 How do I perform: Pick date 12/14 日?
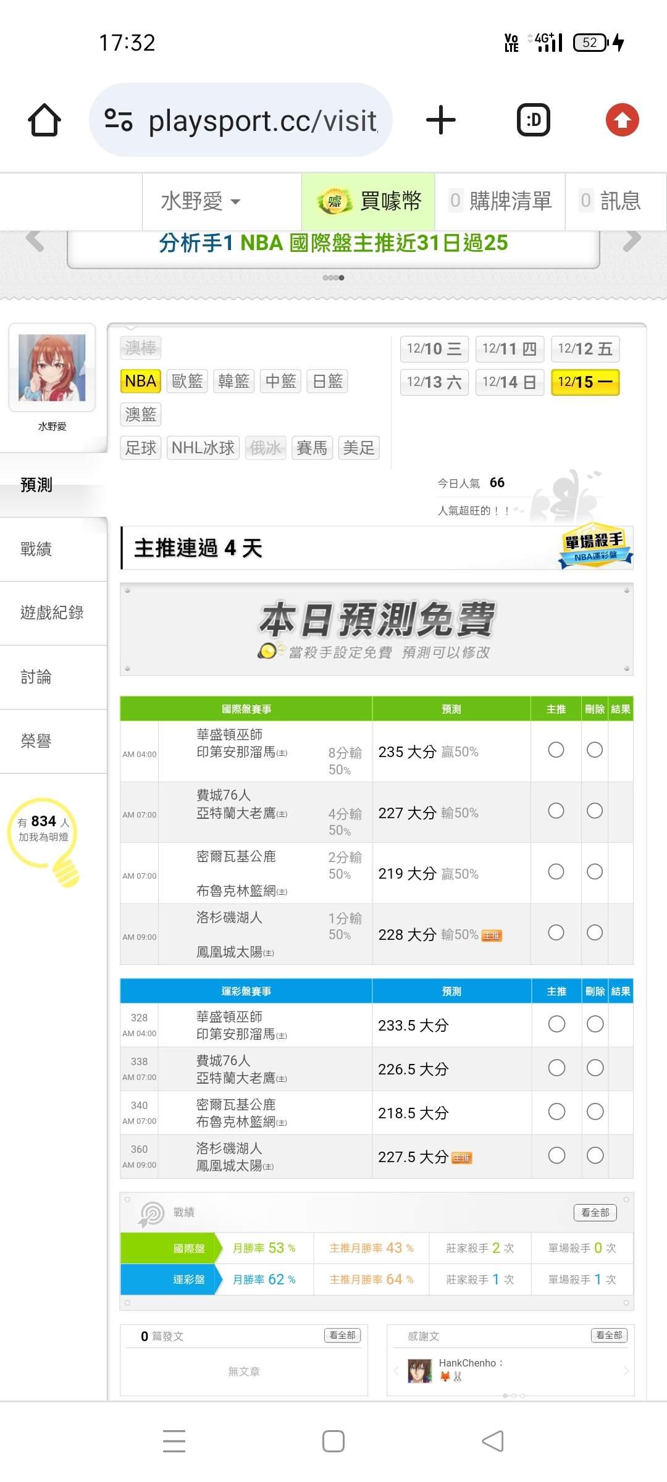[x=510, y=382]
